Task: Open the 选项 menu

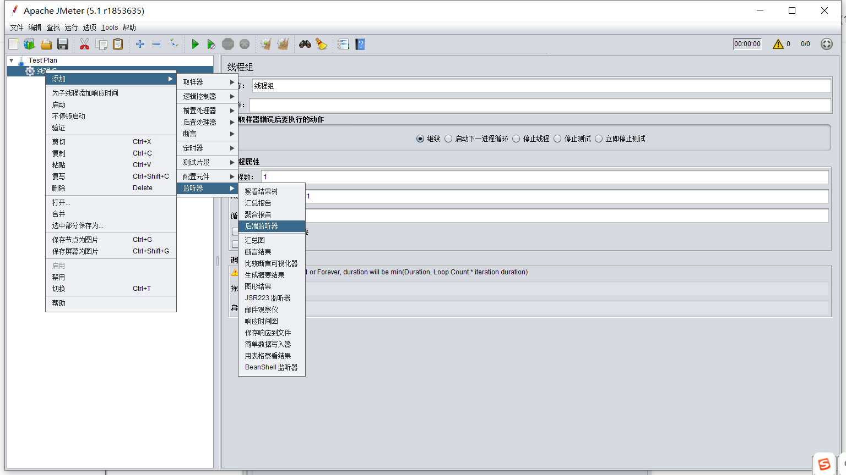Action: point(89,27)
